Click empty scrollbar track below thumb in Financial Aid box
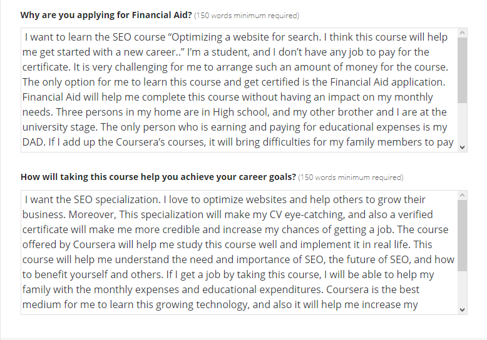487x340 pixels. pos(462,123)
